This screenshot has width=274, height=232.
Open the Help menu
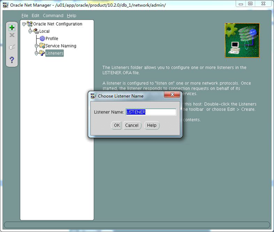72,15
